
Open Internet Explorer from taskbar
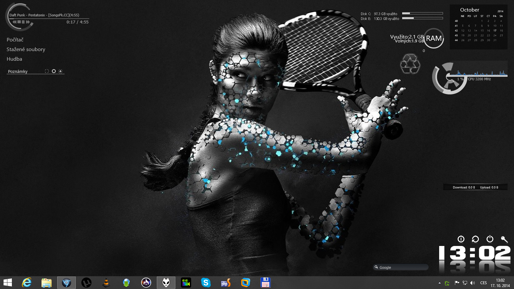tap(27, 283)
